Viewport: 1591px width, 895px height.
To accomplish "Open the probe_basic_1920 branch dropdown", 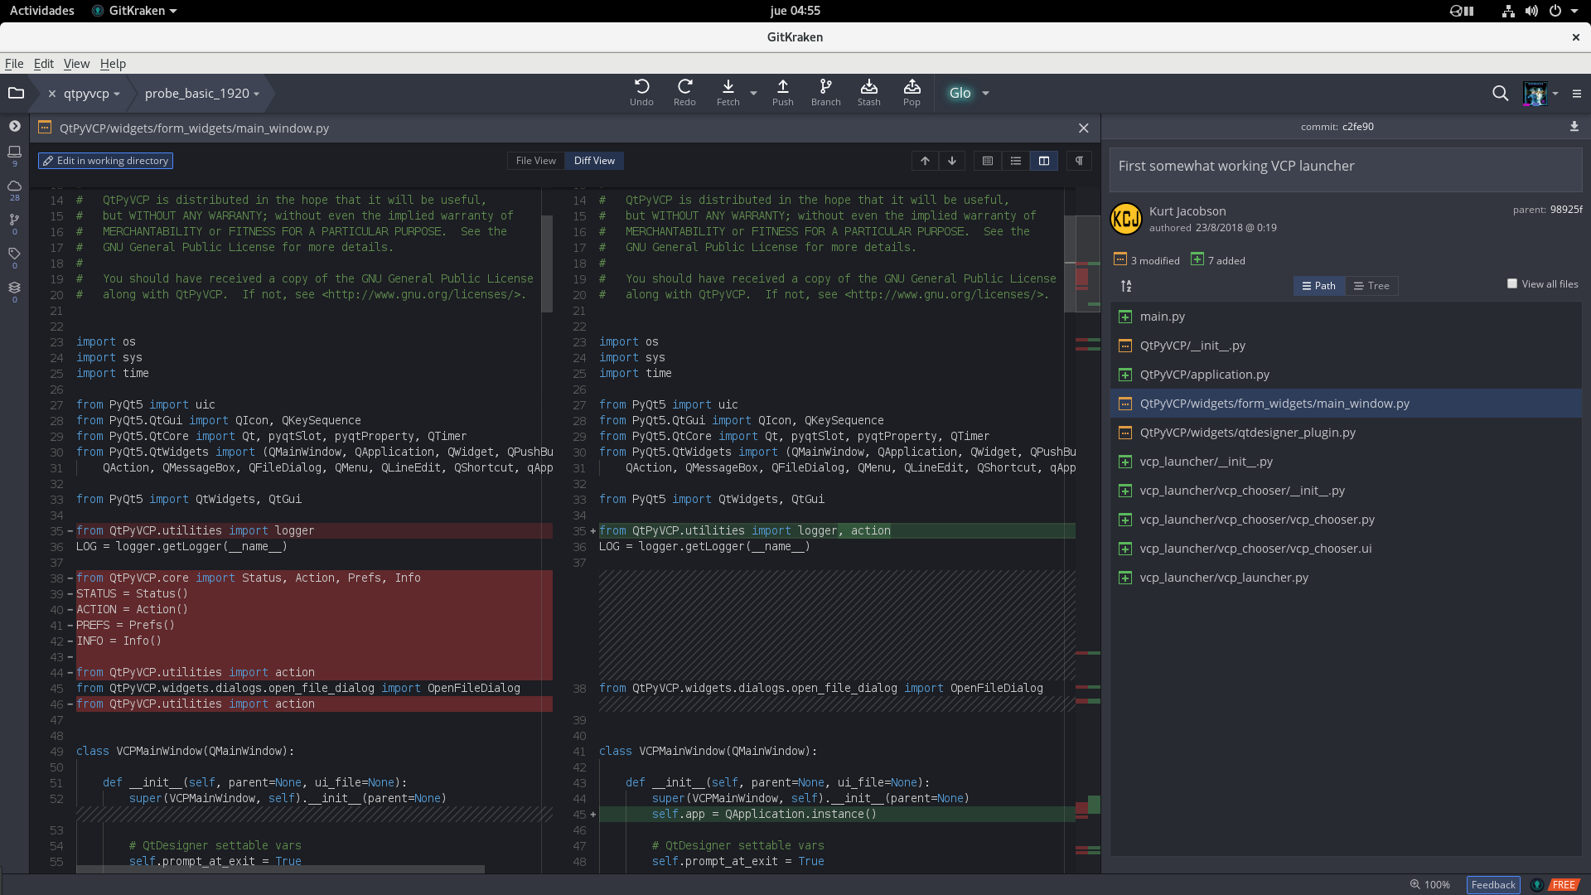I will coord(202,94).
